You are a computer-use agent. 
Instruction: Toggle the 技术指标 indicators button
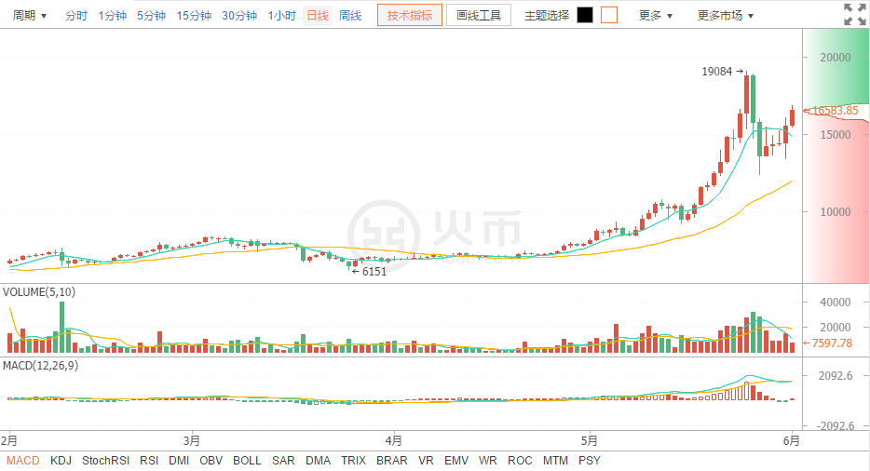tap(410, 16)
